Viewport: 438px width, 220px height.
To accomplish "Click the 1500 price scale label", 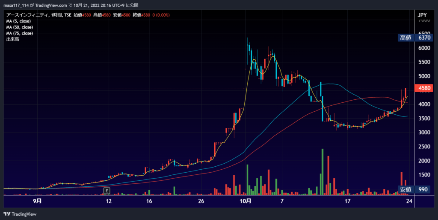I will [x=424, y=175].
